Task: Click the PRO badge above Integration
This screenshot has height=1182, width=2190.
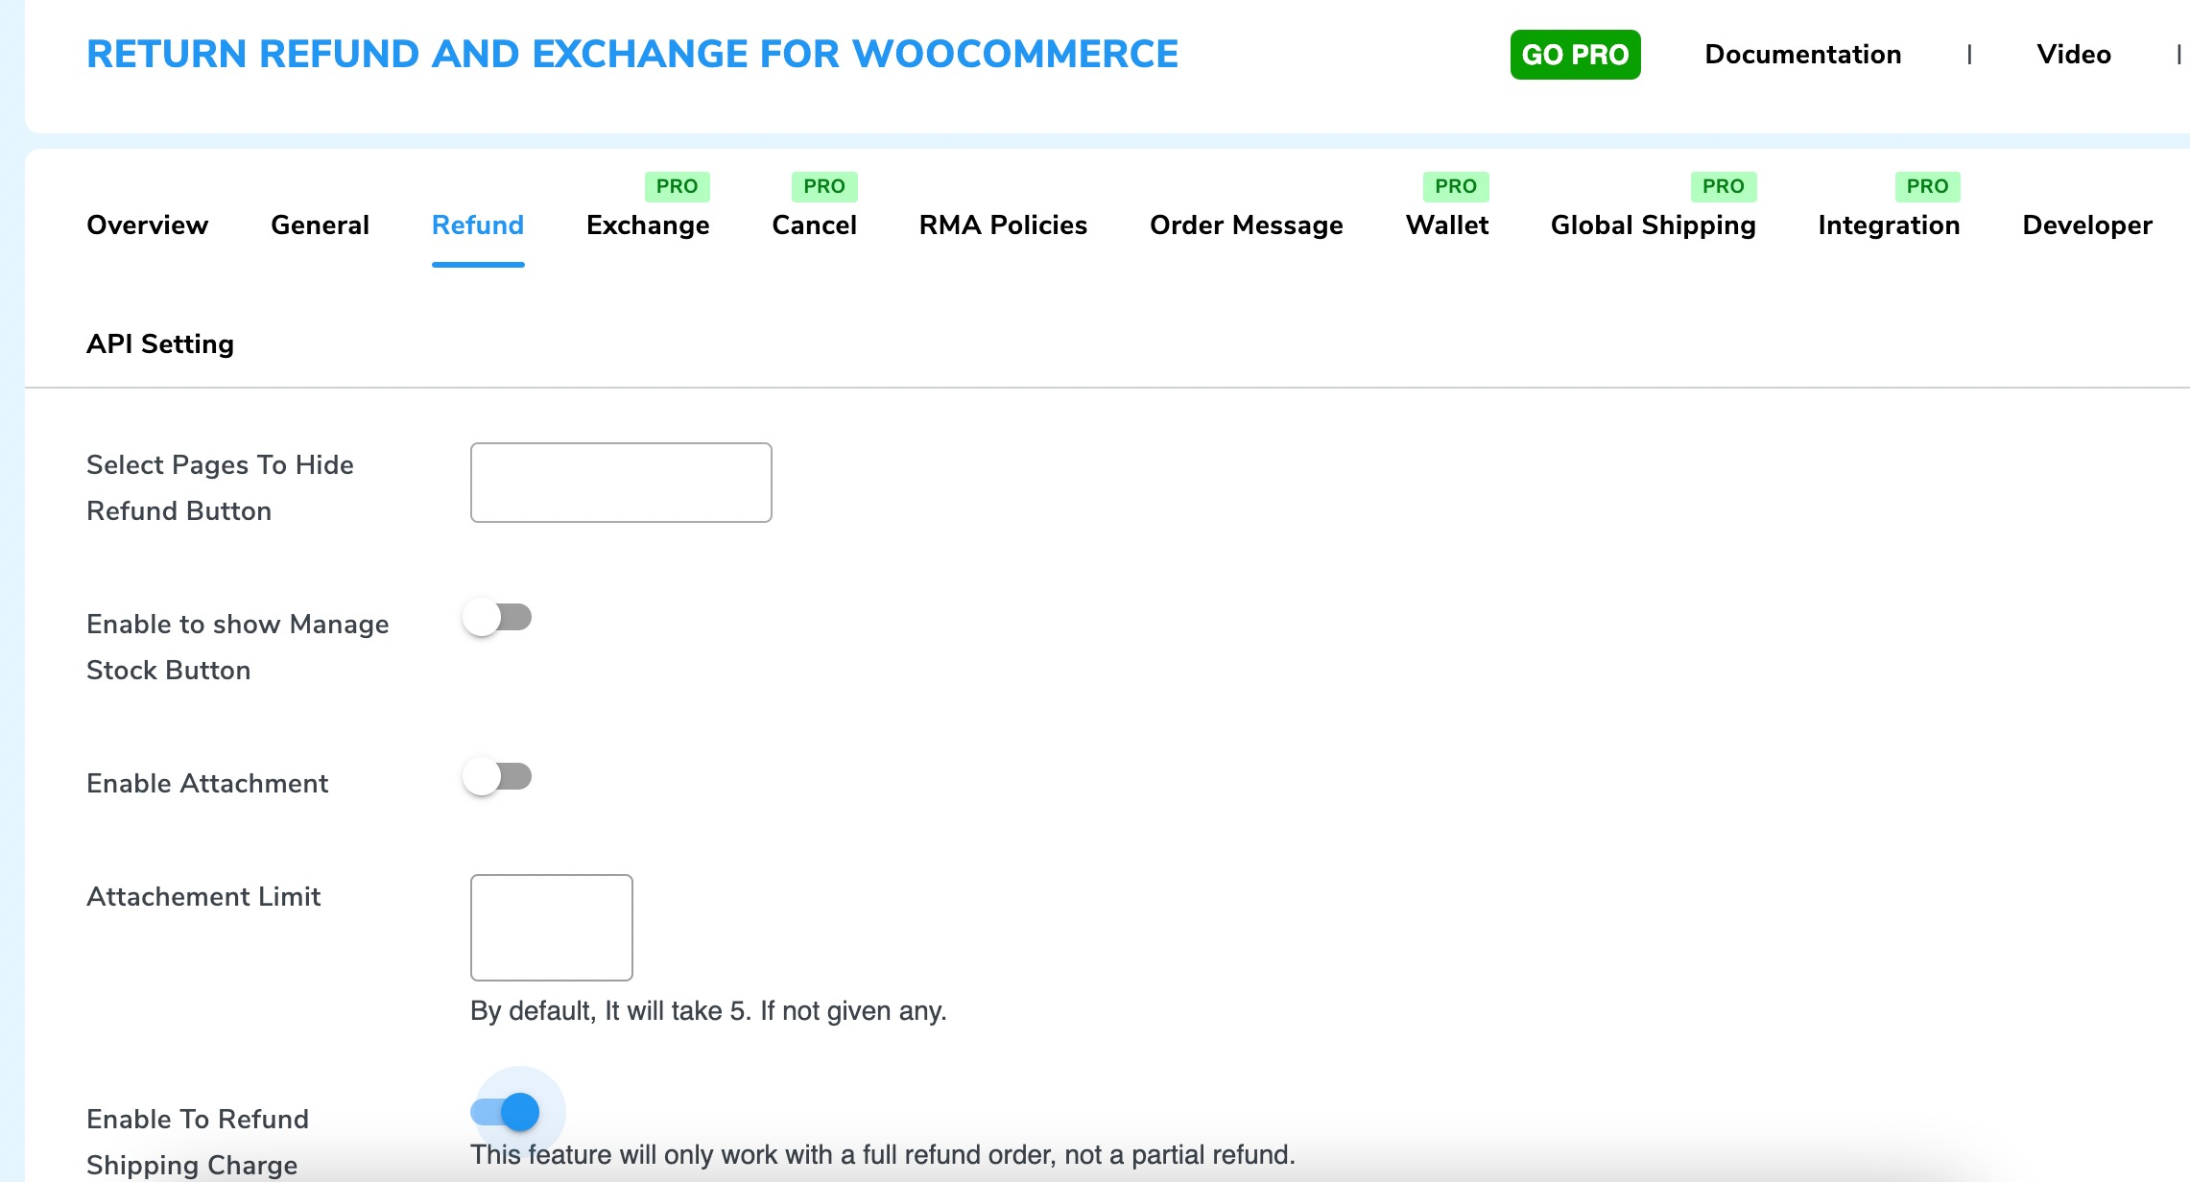Action: pyautogui.click(x=1927, y=186)
